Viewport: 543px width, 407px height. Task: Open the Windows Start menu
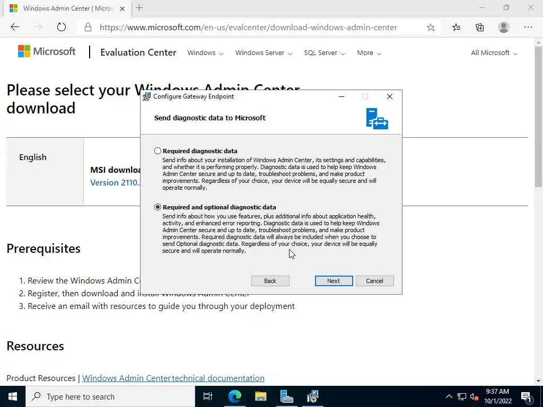click(13, 396)
